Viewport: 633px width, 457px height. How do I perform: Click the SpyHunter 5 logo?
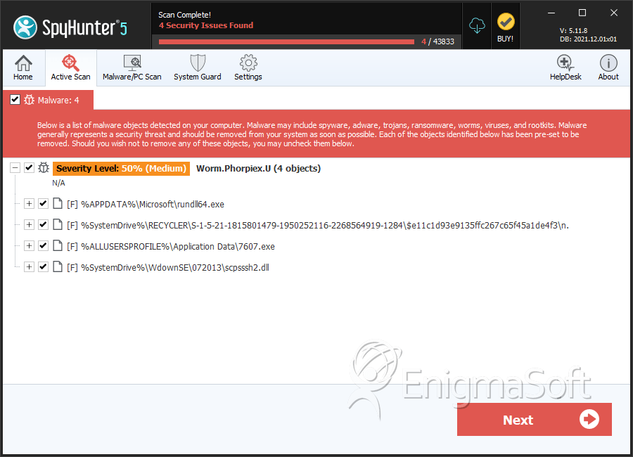[x=70, y=27]
